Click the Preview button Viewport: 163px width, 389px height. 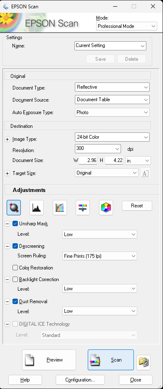tap(49, 360)
